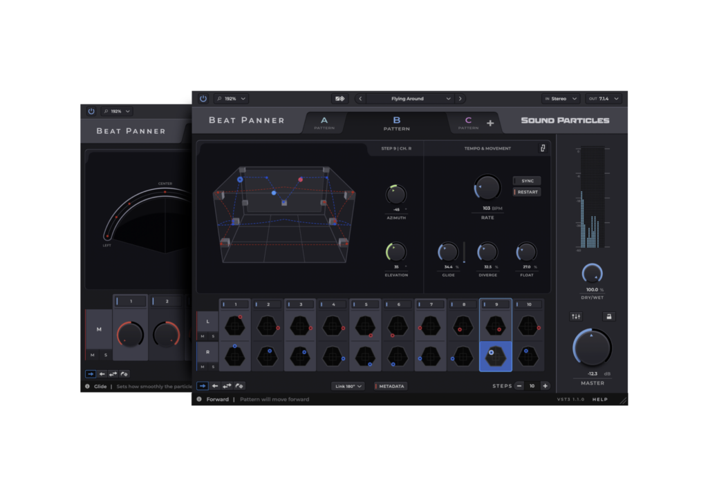The height and width of the screenshot is (497, 708).
Task: Select Backward playback direction in the front window
Action: tap(215, 386)
